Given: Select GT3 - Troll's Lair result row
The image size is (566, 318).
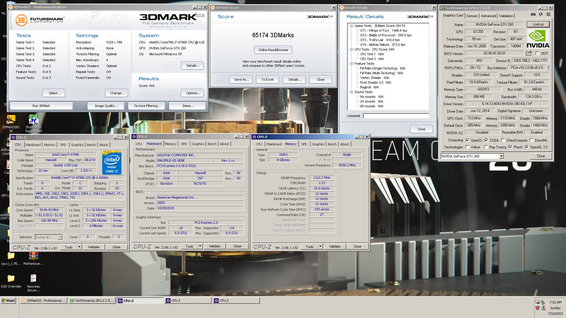Looking at the screenshot, I should pyautogui.click(x=380, y=40).
